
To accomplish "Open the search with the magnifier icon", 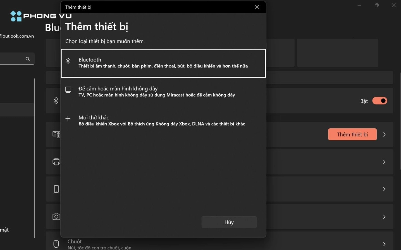I will [28, 59].
